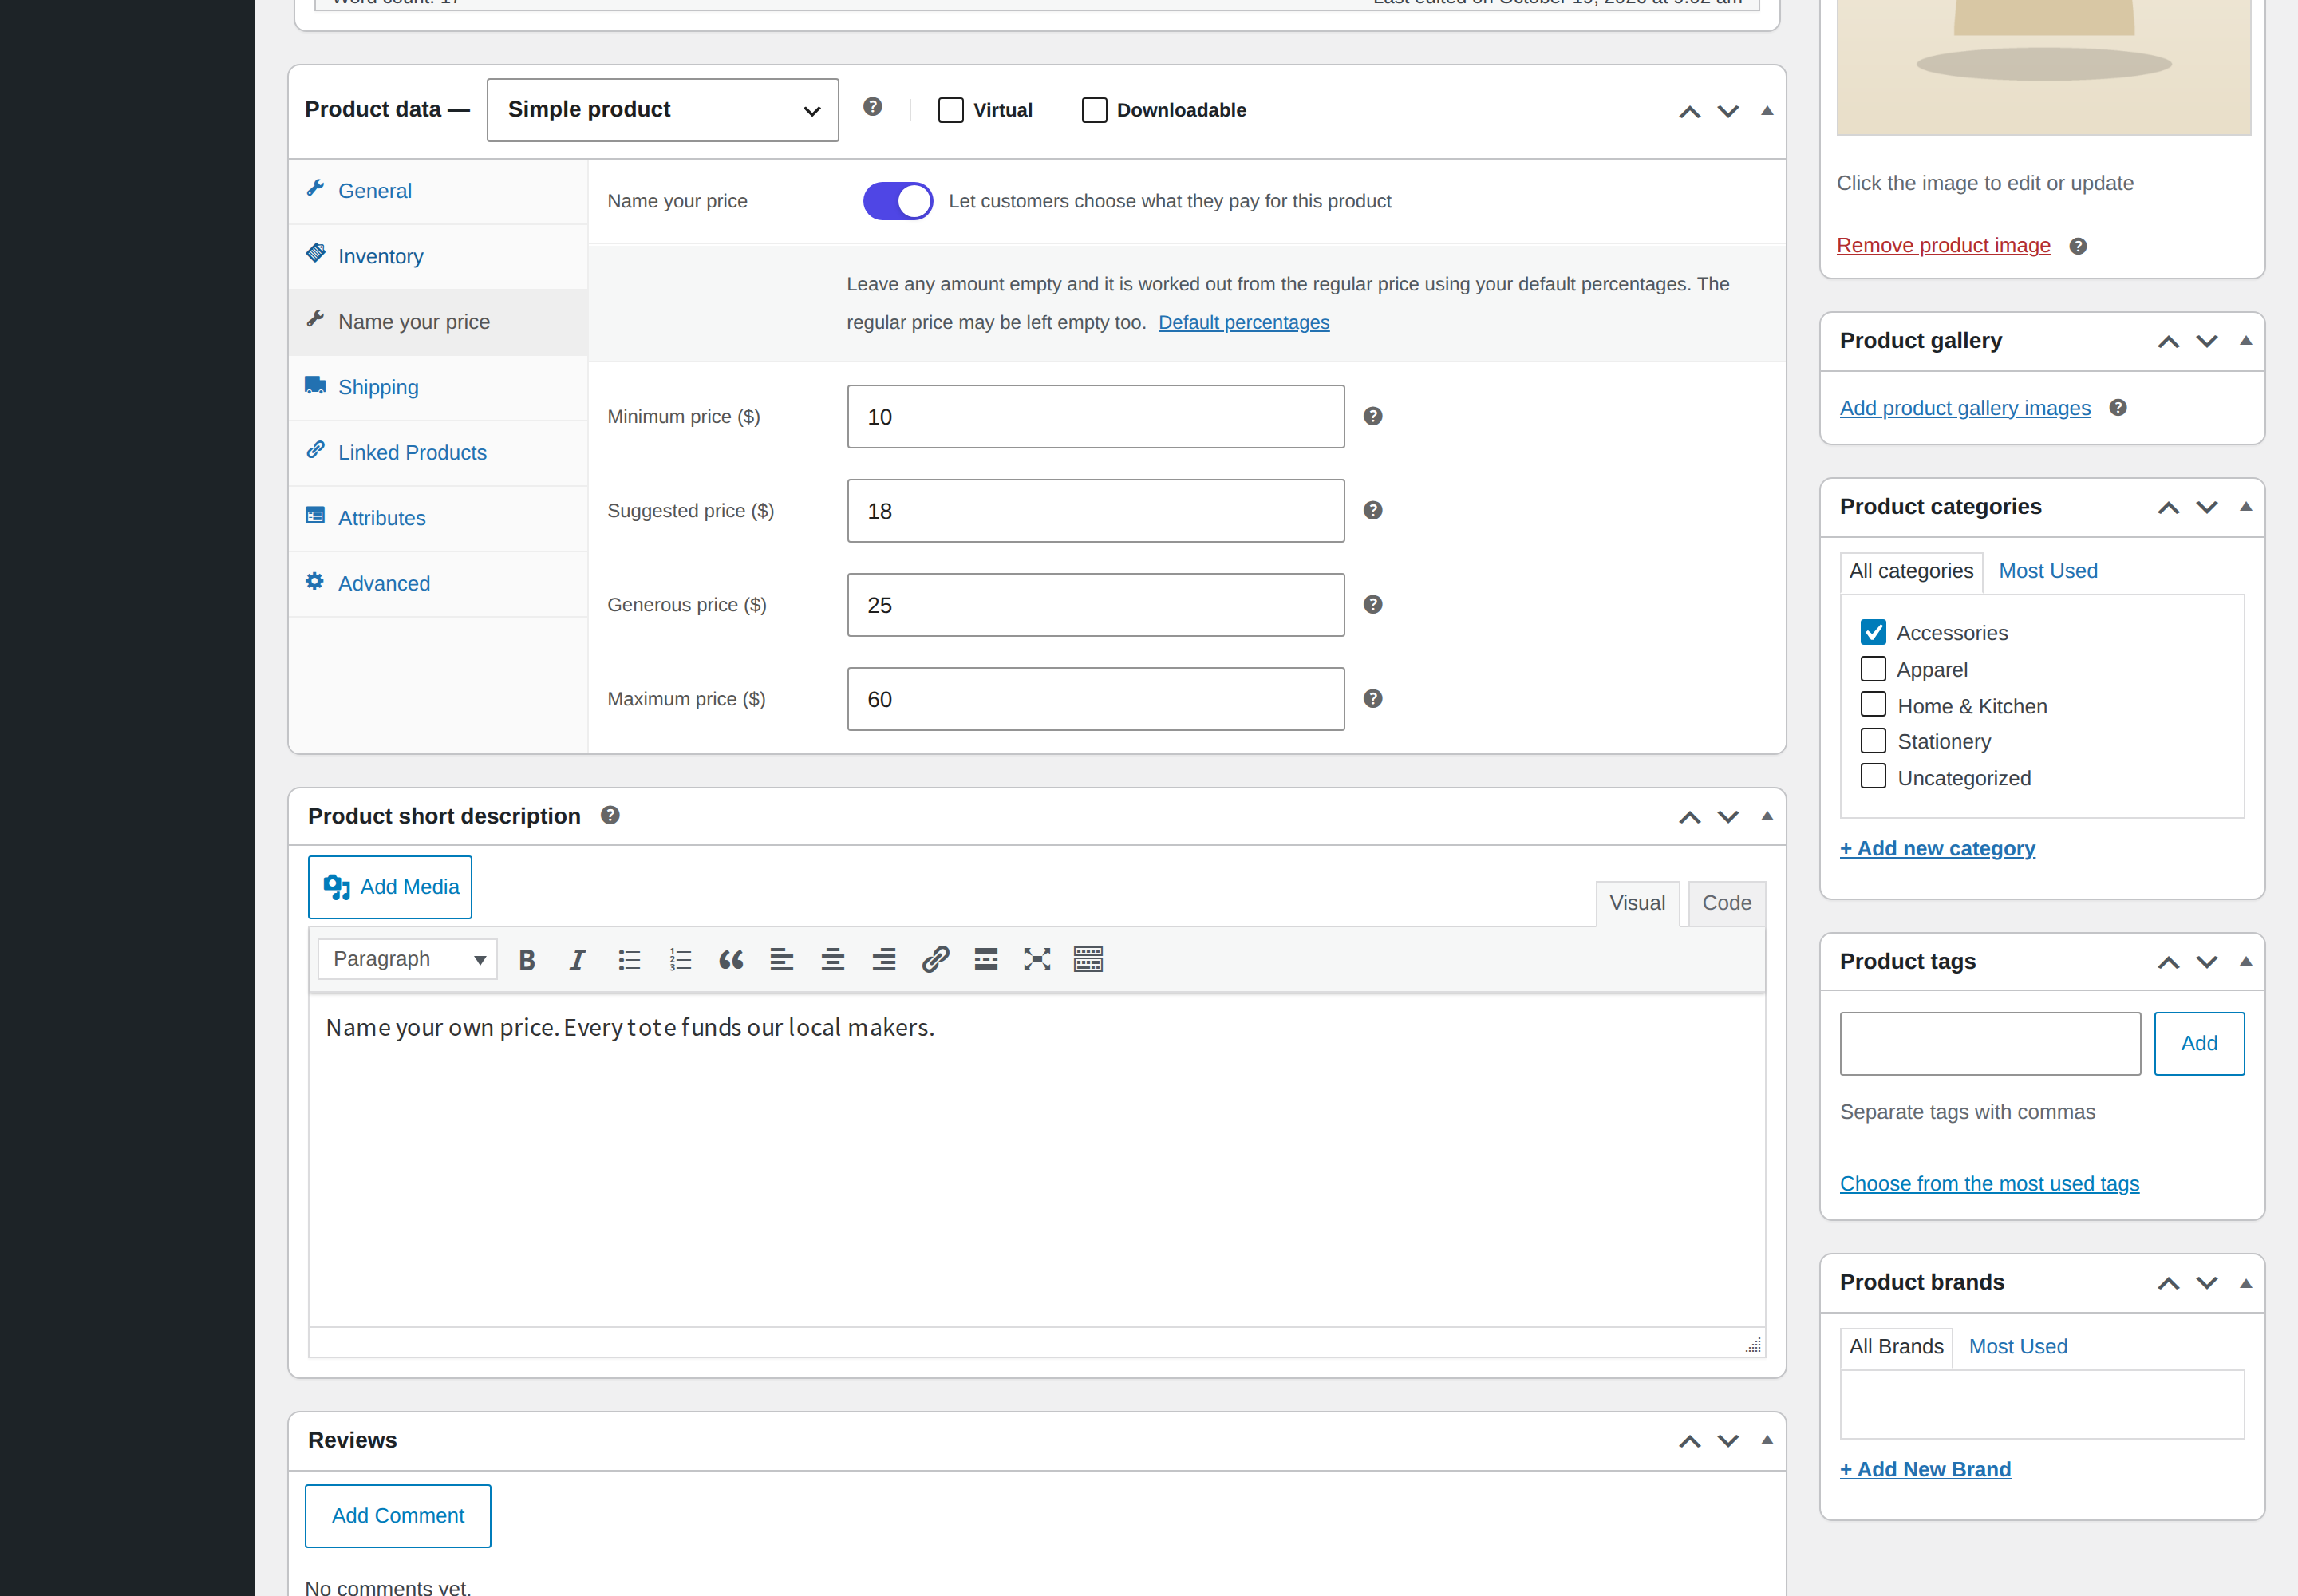
Task: Check the Apparel category
Action: click(x=1873, y=669)
